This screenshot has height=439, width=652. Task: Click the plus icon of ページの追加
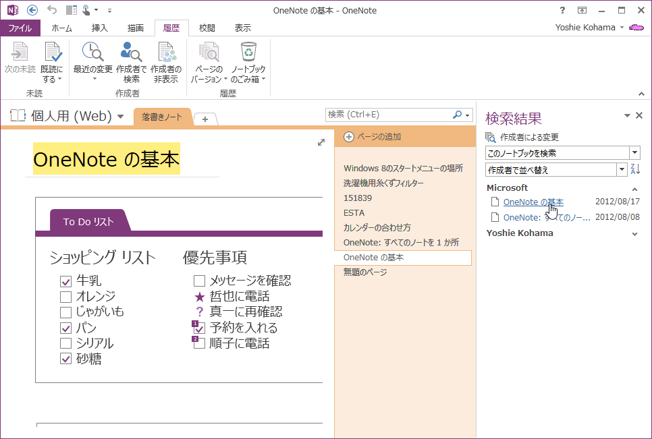click(x=348, y=137)
